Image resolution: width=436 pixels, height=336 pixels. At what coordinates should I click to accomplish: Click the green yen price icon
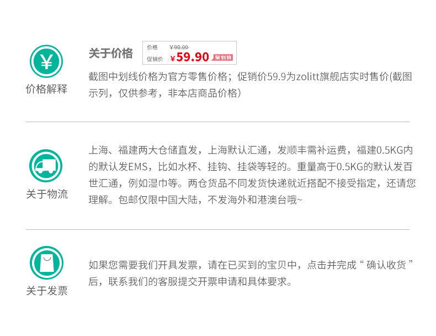point(46,61)
